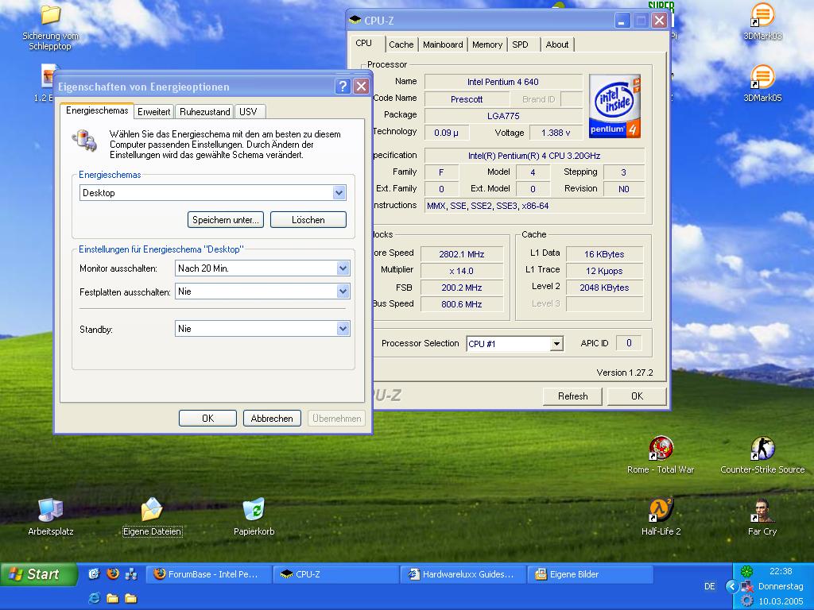Select the Arbeitsplatz desktop icon

(x=50, y=517)
